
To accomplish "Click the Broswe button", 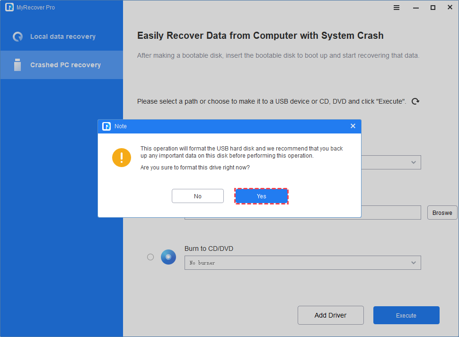I will click(x=442, y=213).
